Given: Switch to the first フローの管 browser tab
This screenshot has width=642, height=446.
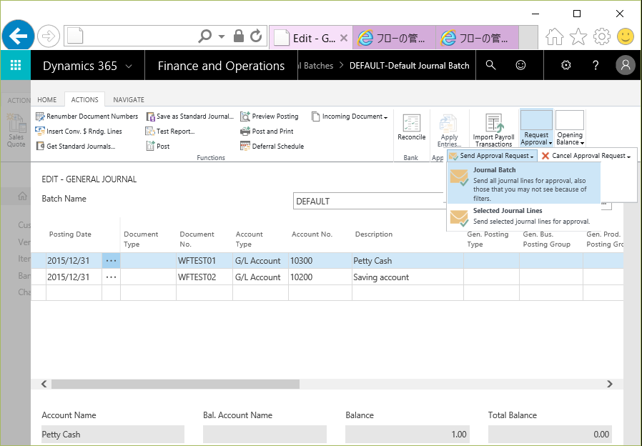Looking at the screenshot, I should point(394,38).
